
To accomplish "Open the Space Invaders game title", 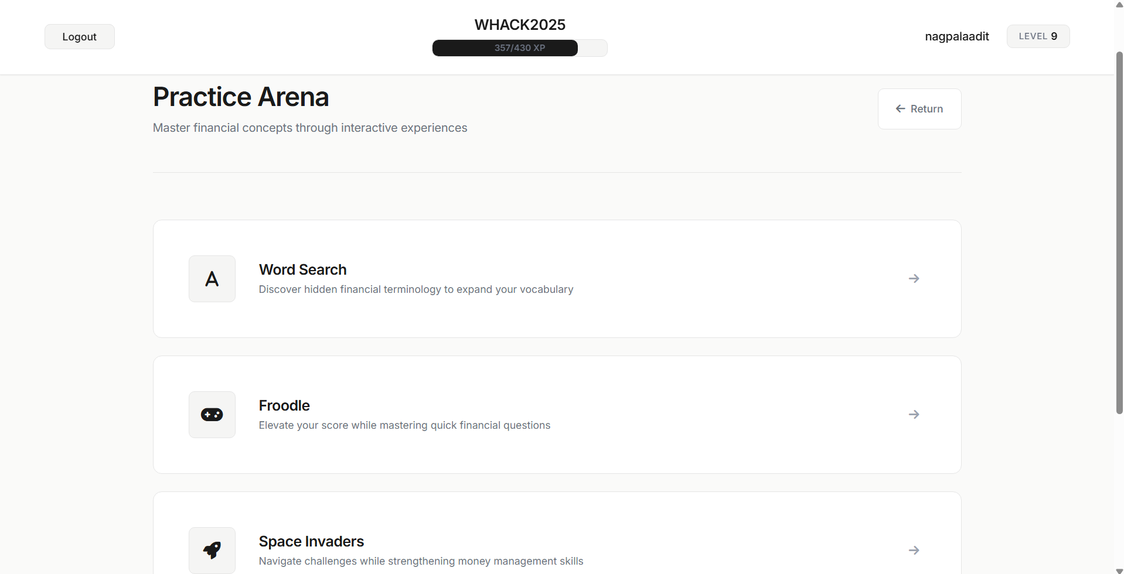I will (311, 541).
